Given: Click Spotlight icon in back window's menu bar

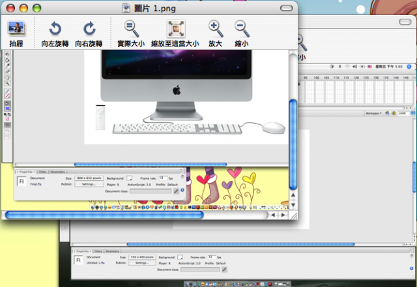Looking at the screenshot, I should click(x=409, y=66).
